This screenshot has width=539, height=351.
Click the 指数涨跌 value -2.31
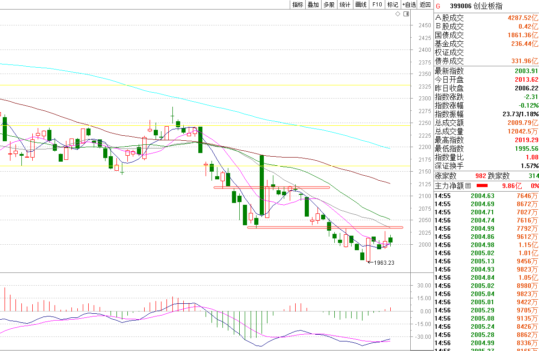pyautogui.click(x=531, y=97)
